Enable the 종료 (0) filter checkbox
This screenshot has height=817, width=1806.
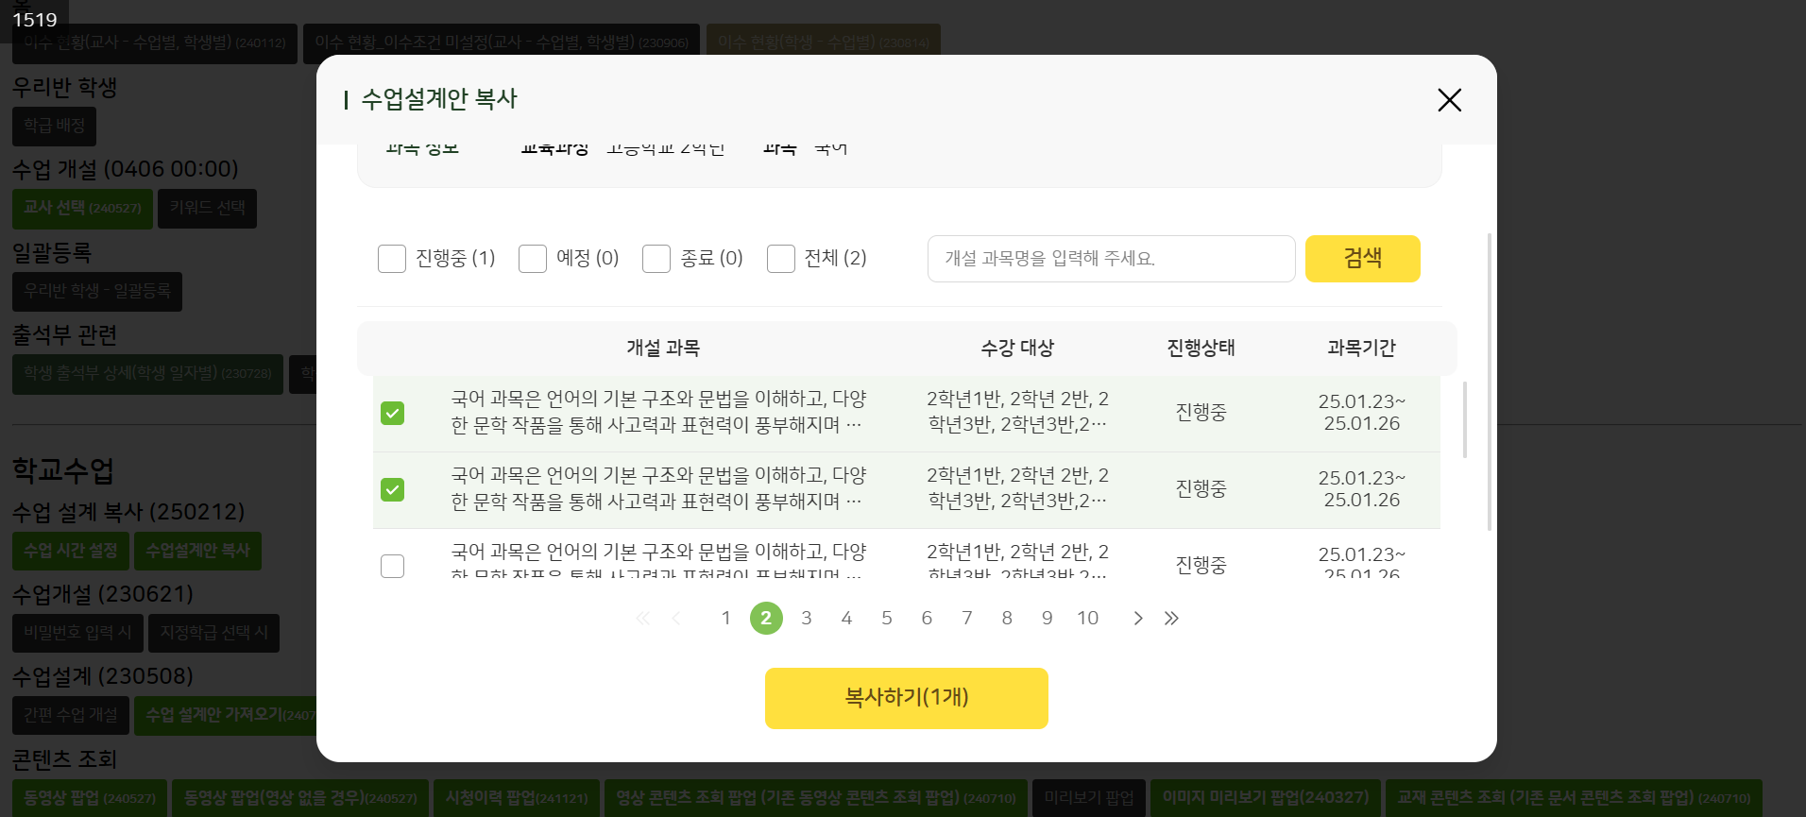point(656,259)
